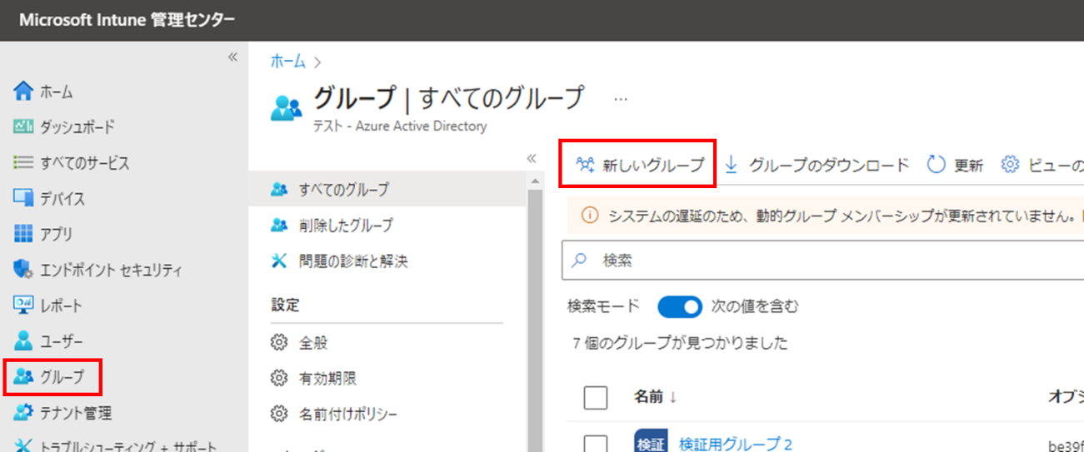Open the ellipsis (…) menu next to page title
This screenshot has width=1084, height=452.
click(620, 98)
